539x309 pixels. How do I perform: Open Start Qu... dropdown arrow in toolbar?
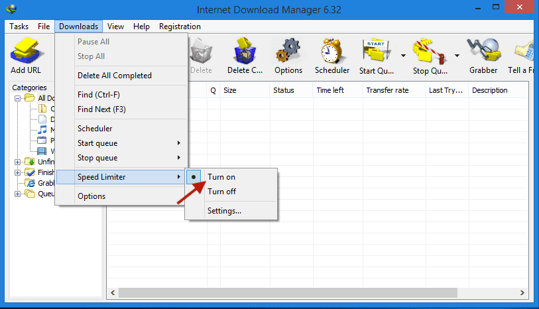click(x=403, y=55)
